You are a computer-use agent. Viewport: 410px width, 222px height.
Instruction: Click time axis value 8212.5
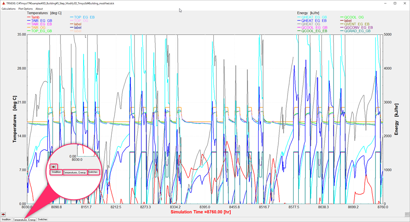click(x=116, y=207)
